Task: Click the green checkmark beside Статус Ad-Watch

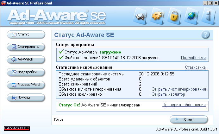Action: (61, 52)
